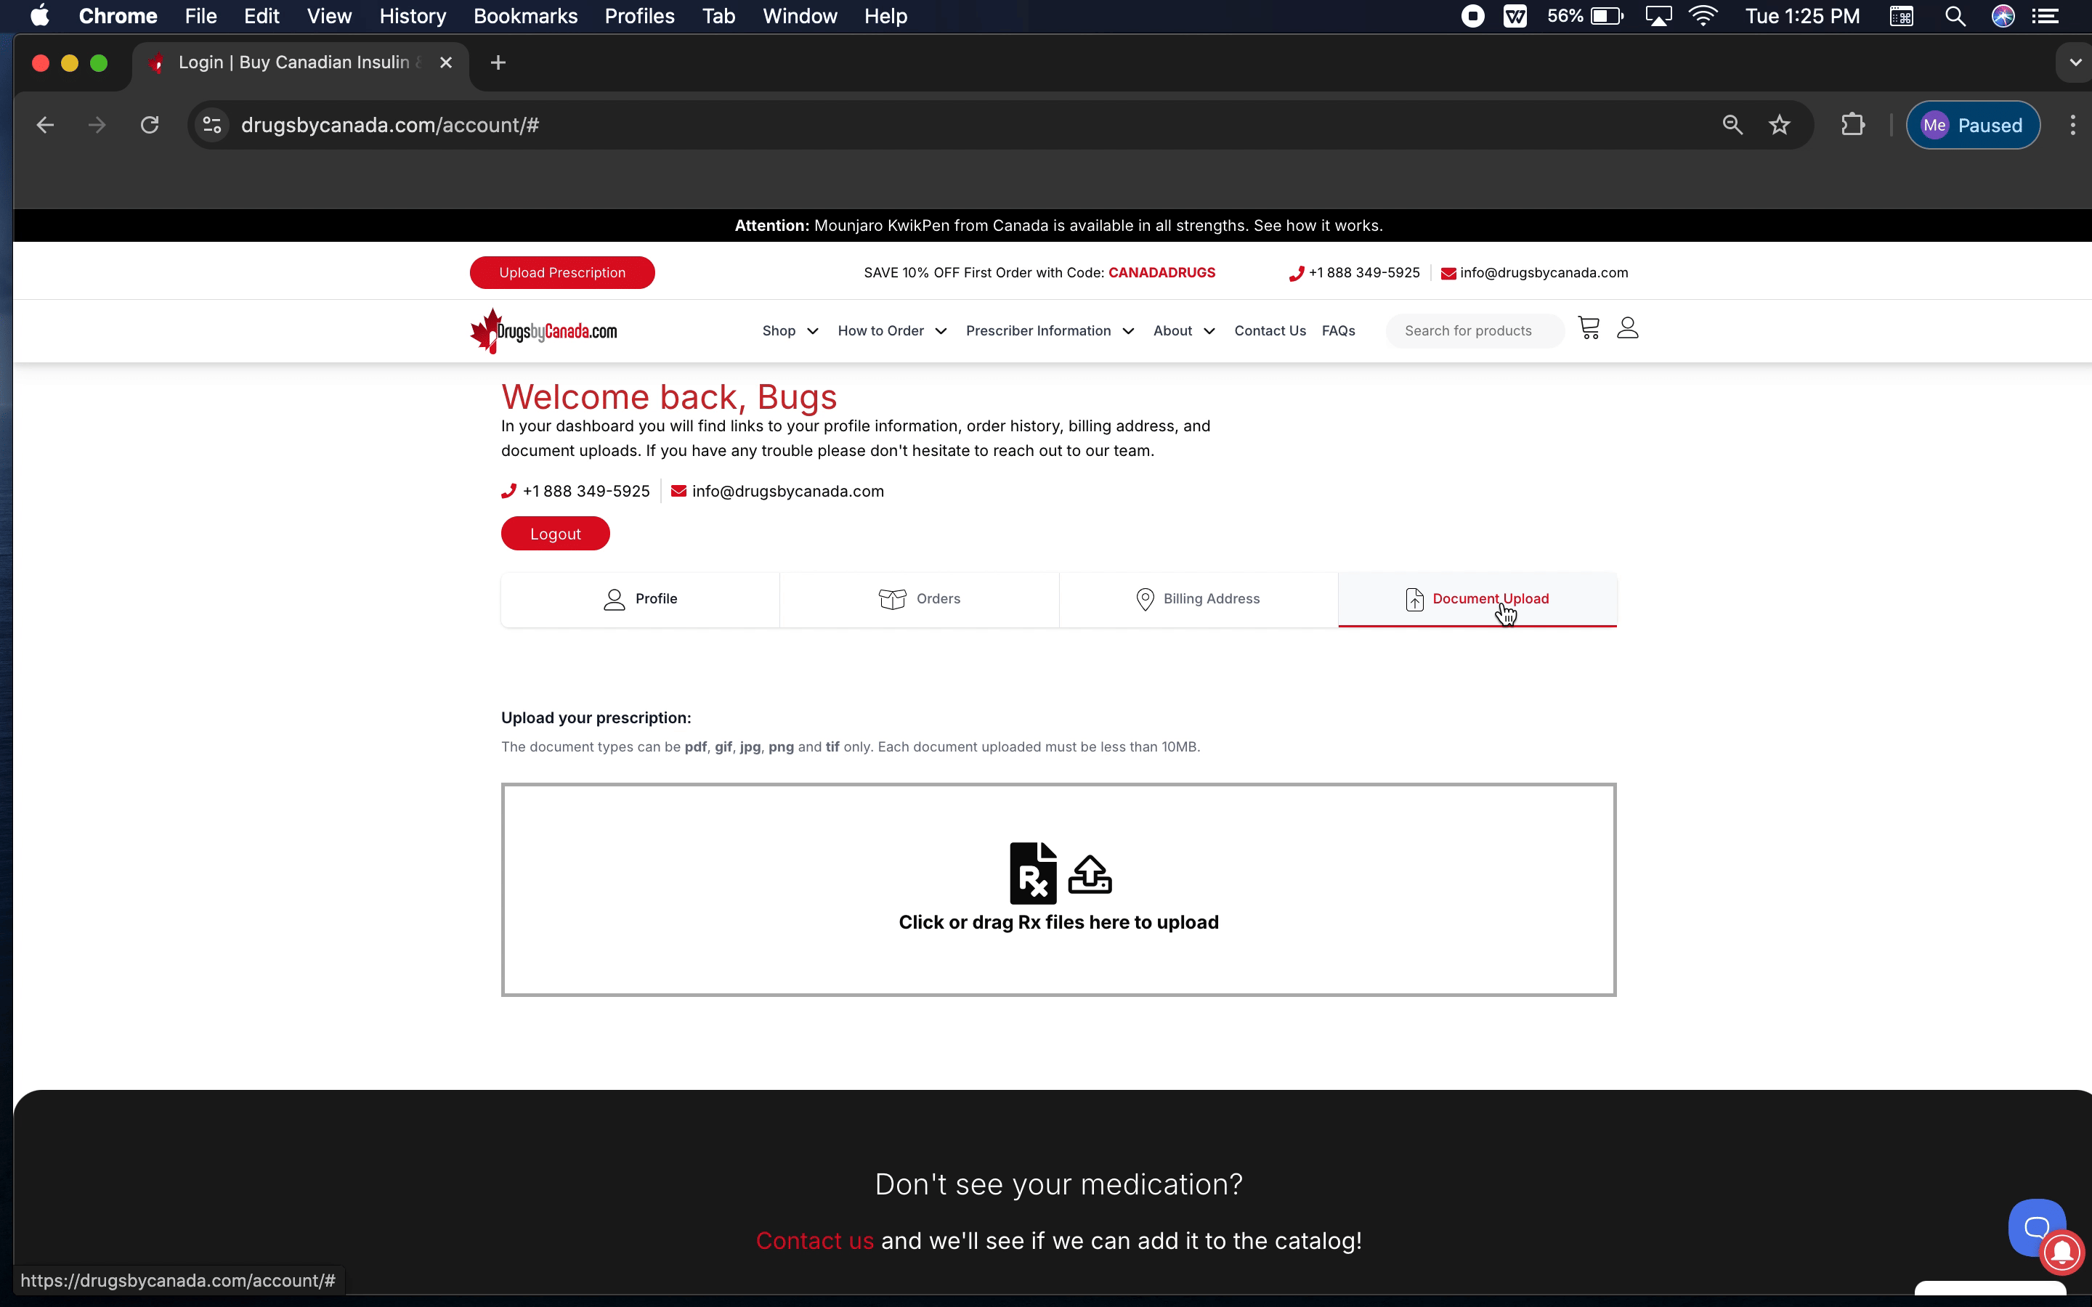
Task: Click the Rx files upload drop zone
Action: [1058, 889]
